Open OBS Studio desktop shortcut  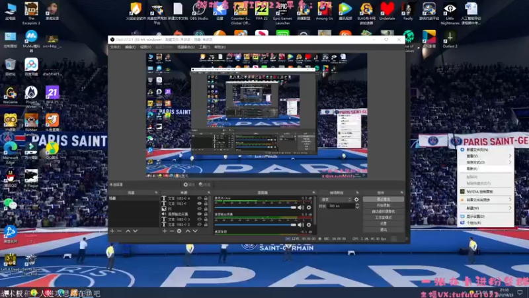pos(199,11)
